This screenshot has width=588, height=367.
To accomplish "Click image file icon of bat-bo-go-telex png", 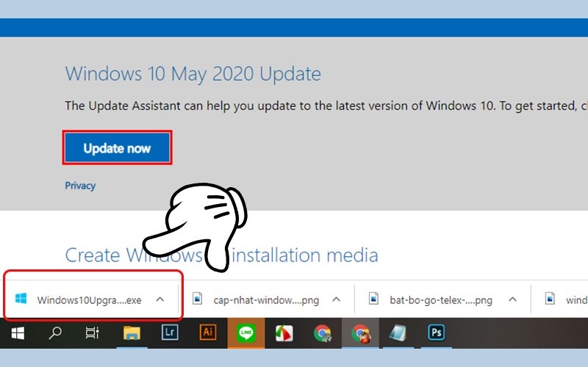I will tap(373, 299).
